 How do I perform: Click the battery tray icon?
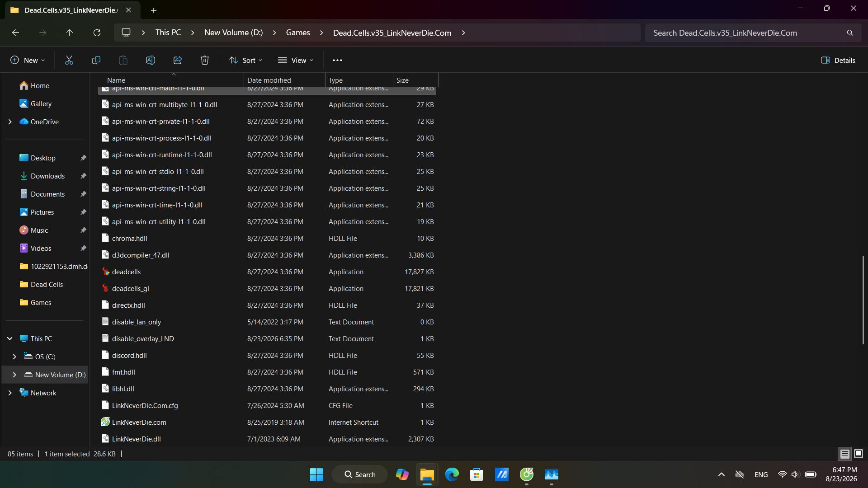click(811, 474)
